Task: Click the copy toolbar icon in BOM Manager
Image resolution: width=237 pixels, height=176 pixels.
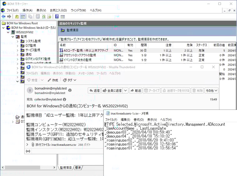Action: click(x=30, y=17)
